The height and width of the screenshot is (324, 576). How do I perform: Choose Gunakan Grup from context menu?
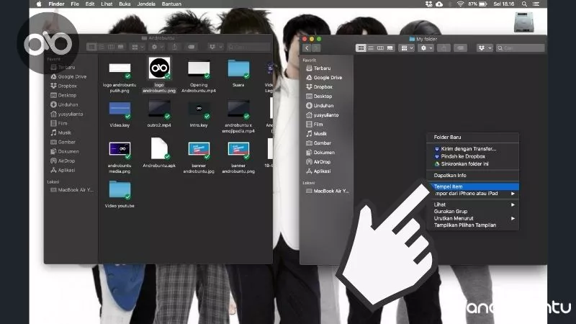[x=473, y=212]
